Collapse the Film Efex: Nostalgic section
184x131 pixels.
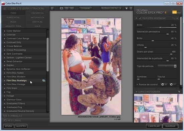(136, 18)
